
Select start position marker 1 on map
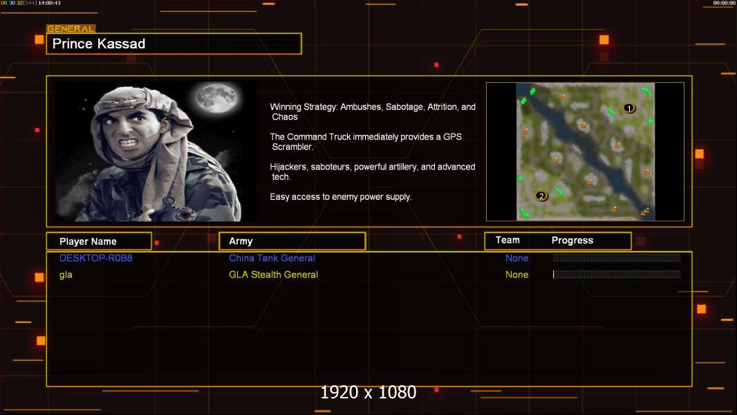tap(629, 108)
